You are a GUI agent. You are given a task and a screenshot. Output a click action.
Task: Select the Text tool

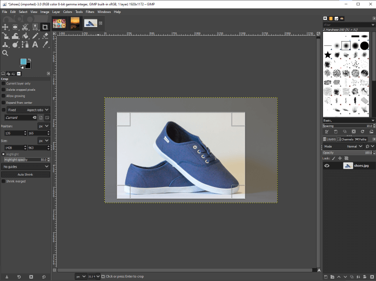(35, 45)
